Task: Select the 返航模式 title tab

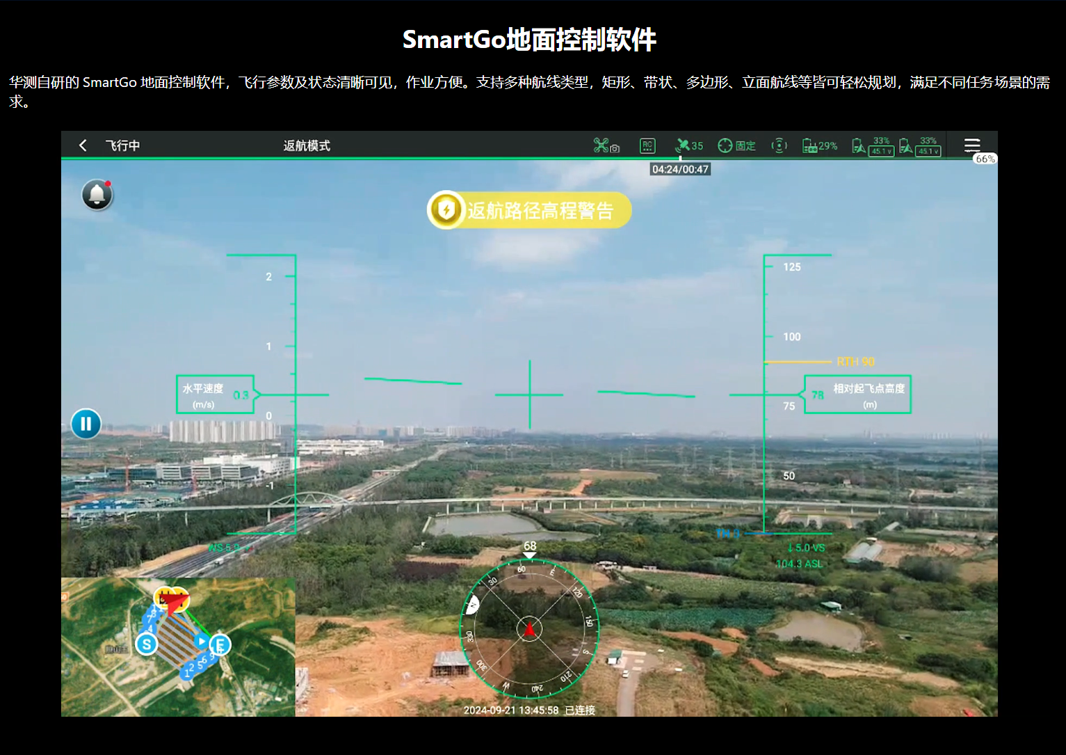Action: coord(307,145)
